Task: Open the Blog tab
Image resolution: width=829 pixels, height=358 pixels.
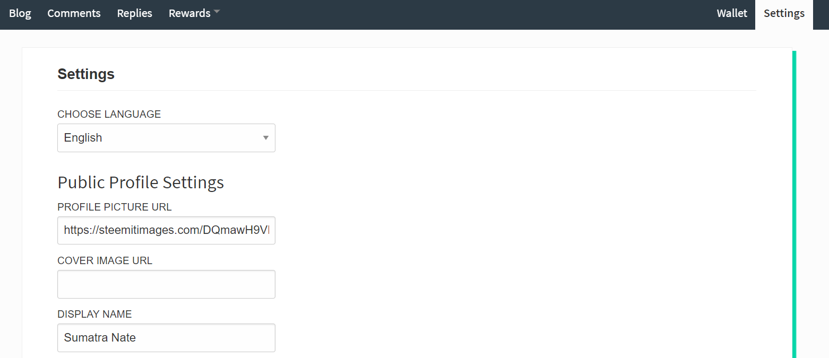Action: click(x=20, y=14)
